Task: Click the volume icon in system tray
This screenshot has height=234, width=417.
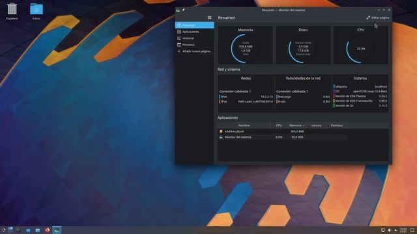Action: click(390, 230)
